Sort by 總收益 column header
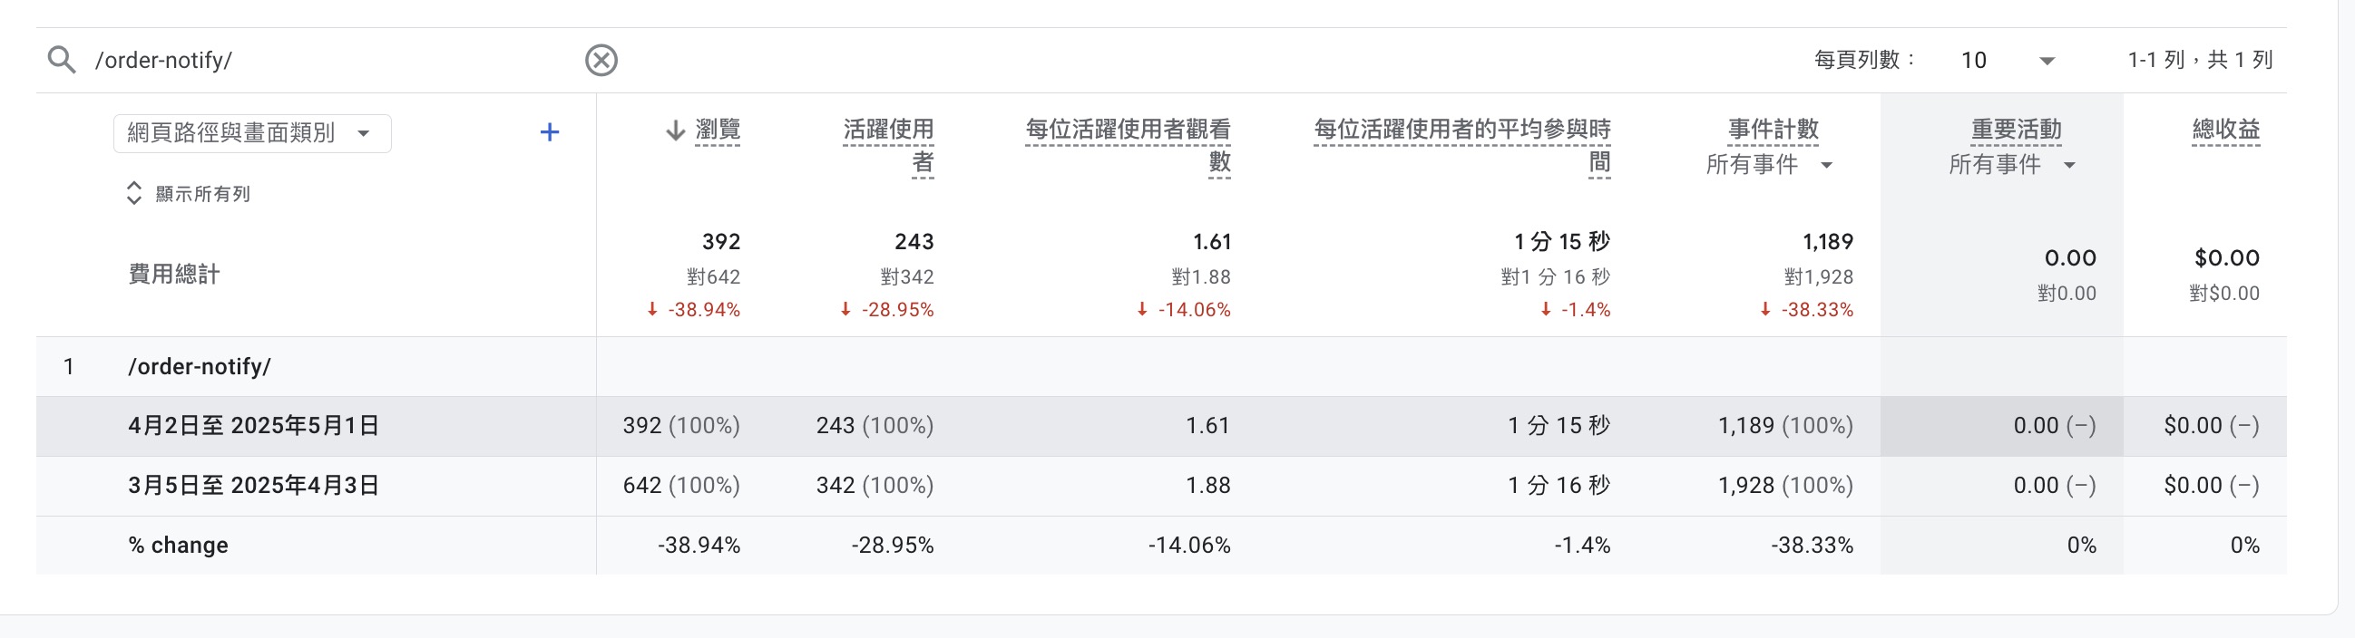This screenshot has width=2355, height=638. [x=2225, y=130]
